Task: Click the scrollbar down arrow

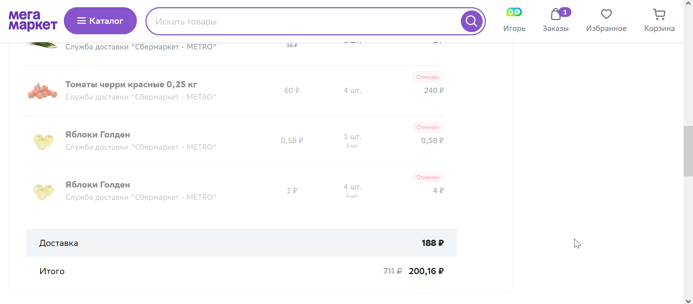Action: [688, 301]
